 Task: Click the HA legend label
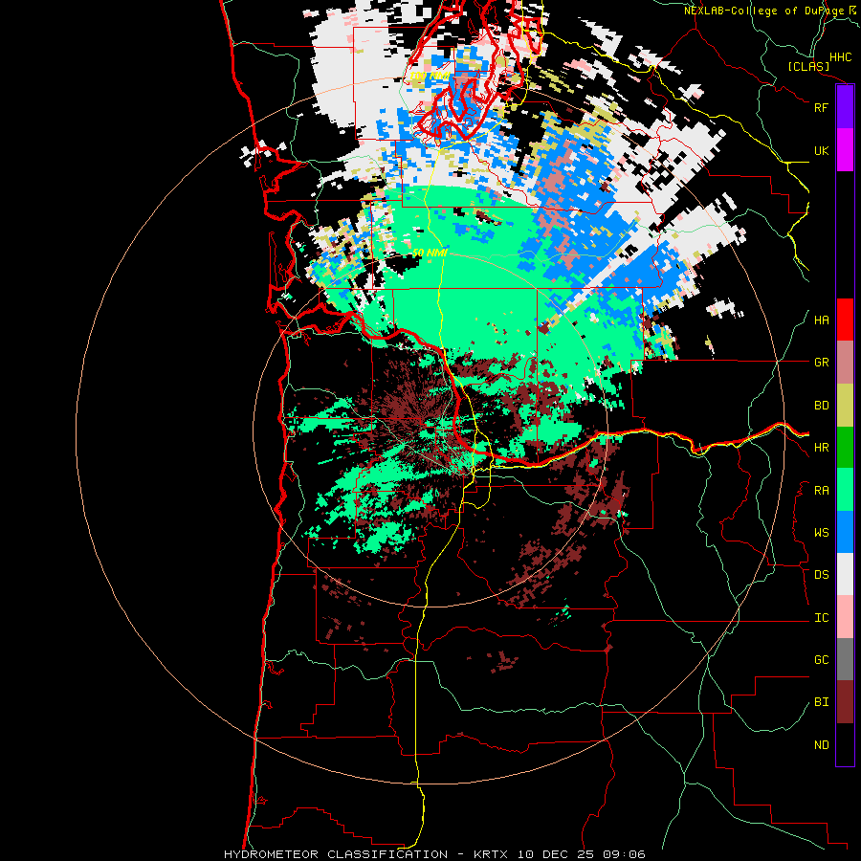821,320
